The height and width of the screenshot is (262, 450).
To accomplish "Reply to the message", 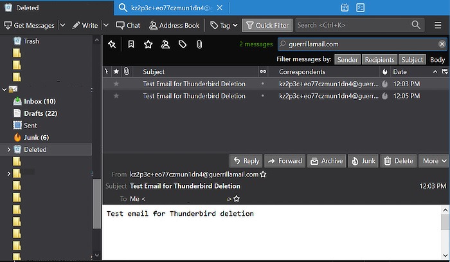I will pyautogui.click(x=246, y=161).
